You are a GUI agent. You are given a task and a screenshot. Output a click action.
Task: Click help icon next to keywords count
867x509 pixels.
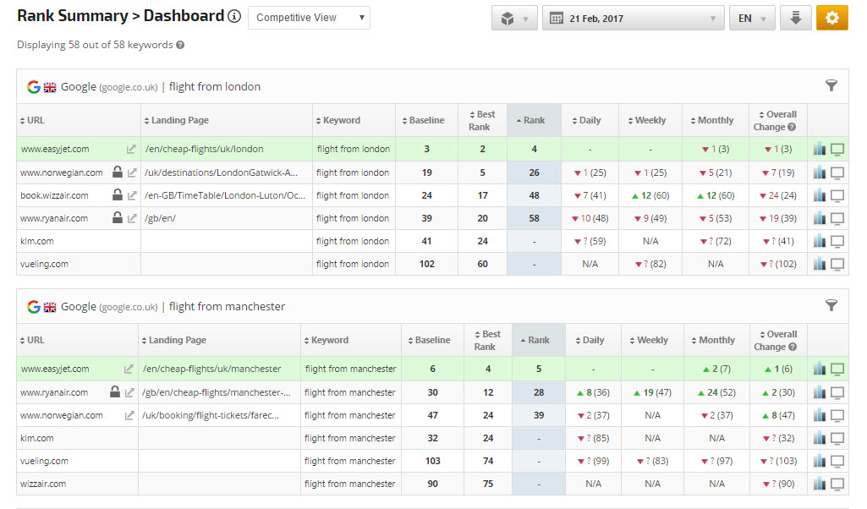[x=180, y=46]
